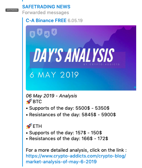The width and height of the screenshot is (142, 168).
Task: Click the Litecoin shield icon in banner
Action: click(54, 32)
